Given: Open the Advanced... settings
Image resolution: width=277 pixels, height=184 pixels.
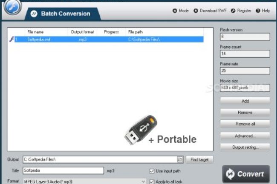Looking at the screenshot, I should 245,136.
